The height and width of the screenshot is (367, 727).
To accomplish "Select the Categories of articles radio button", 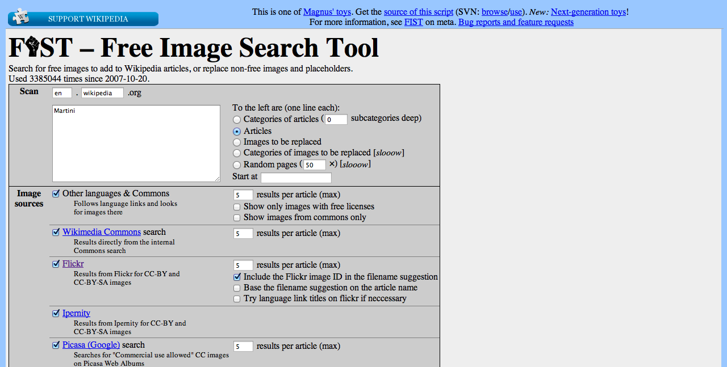I will pyautogui.click(x=237, y=120).
